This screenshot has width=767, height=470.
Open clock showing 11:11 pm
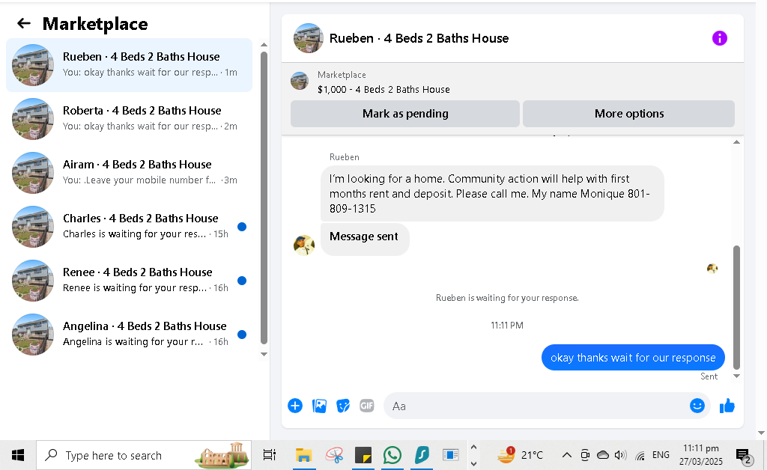(700, 455)
